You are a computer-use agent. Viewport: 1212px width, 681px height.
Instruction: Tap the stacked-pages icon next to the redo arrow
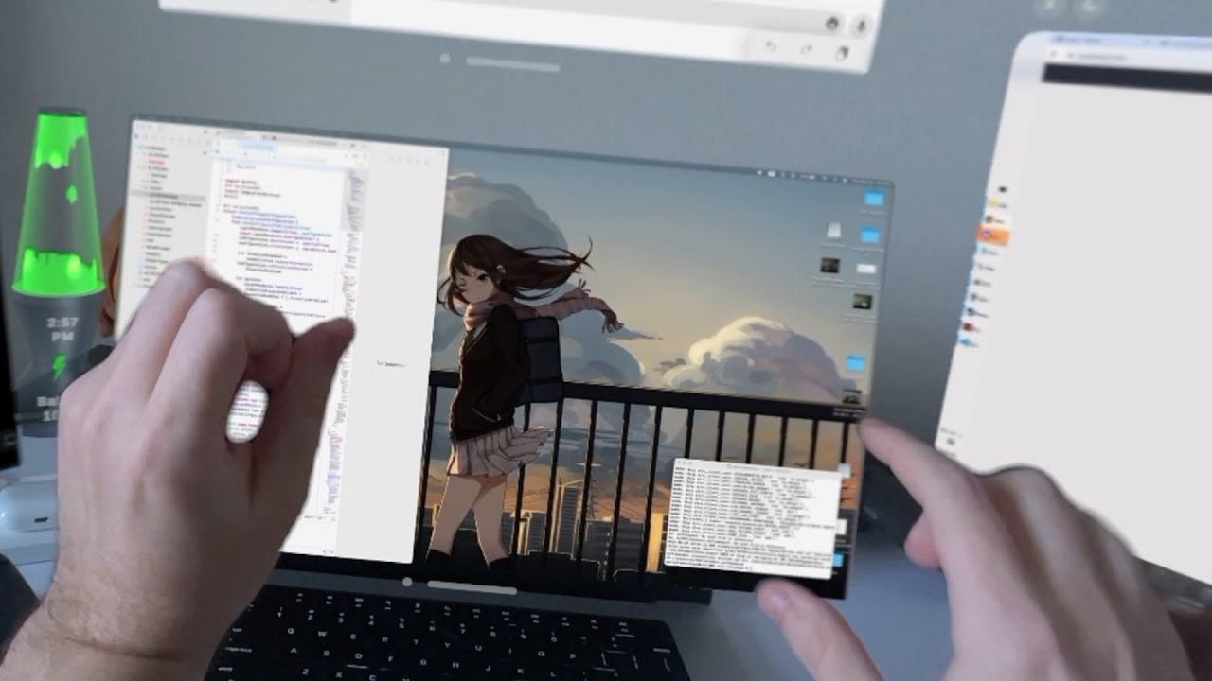(x=842, y=53)
